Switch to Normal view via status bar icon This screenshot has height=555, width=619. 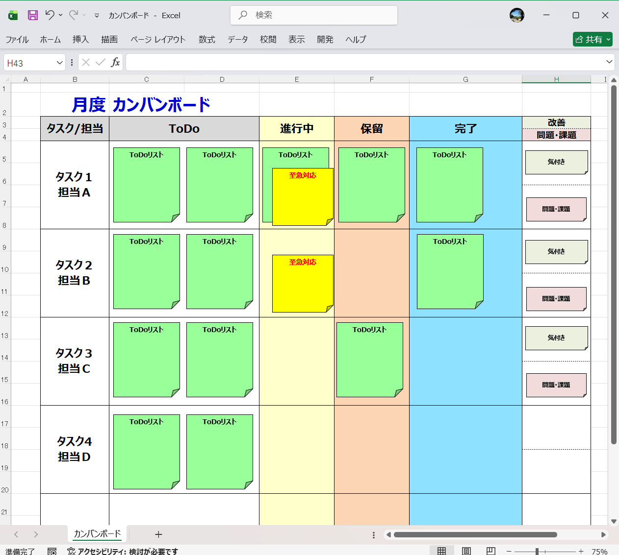[442, 551]
